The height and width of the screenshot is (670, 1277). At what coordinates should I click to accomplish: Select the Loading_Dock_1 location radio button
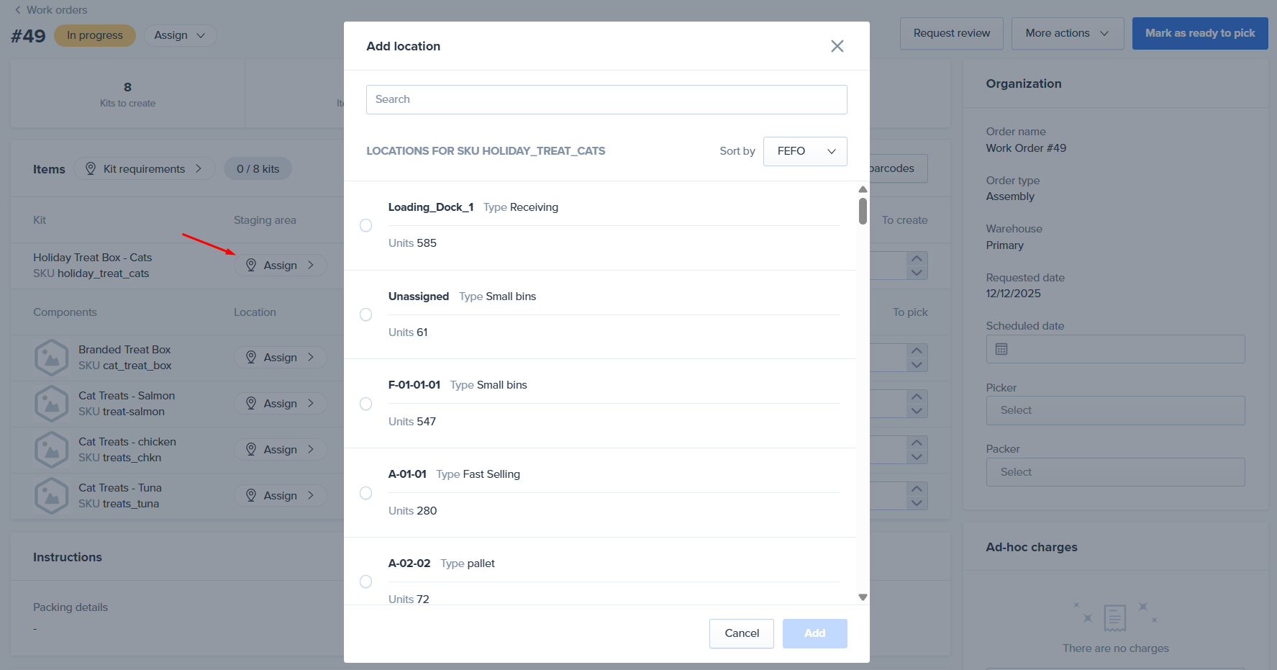click(365, 225)
